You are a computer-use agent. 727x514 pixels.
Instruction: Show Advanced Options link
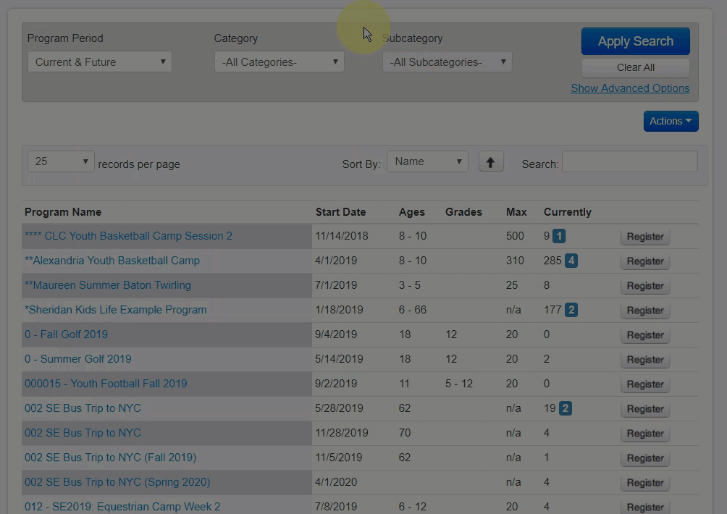point(630,88)
